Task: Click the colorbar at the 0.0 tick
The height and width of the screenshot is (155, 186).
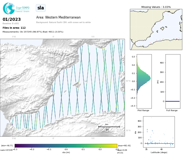Action: tap(66, 146)
